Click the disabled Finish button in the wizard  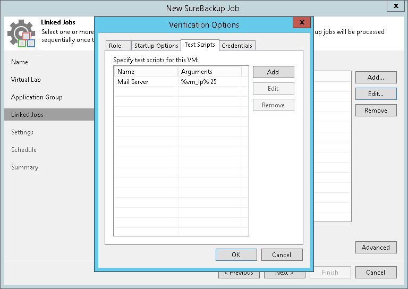[330, 273]
